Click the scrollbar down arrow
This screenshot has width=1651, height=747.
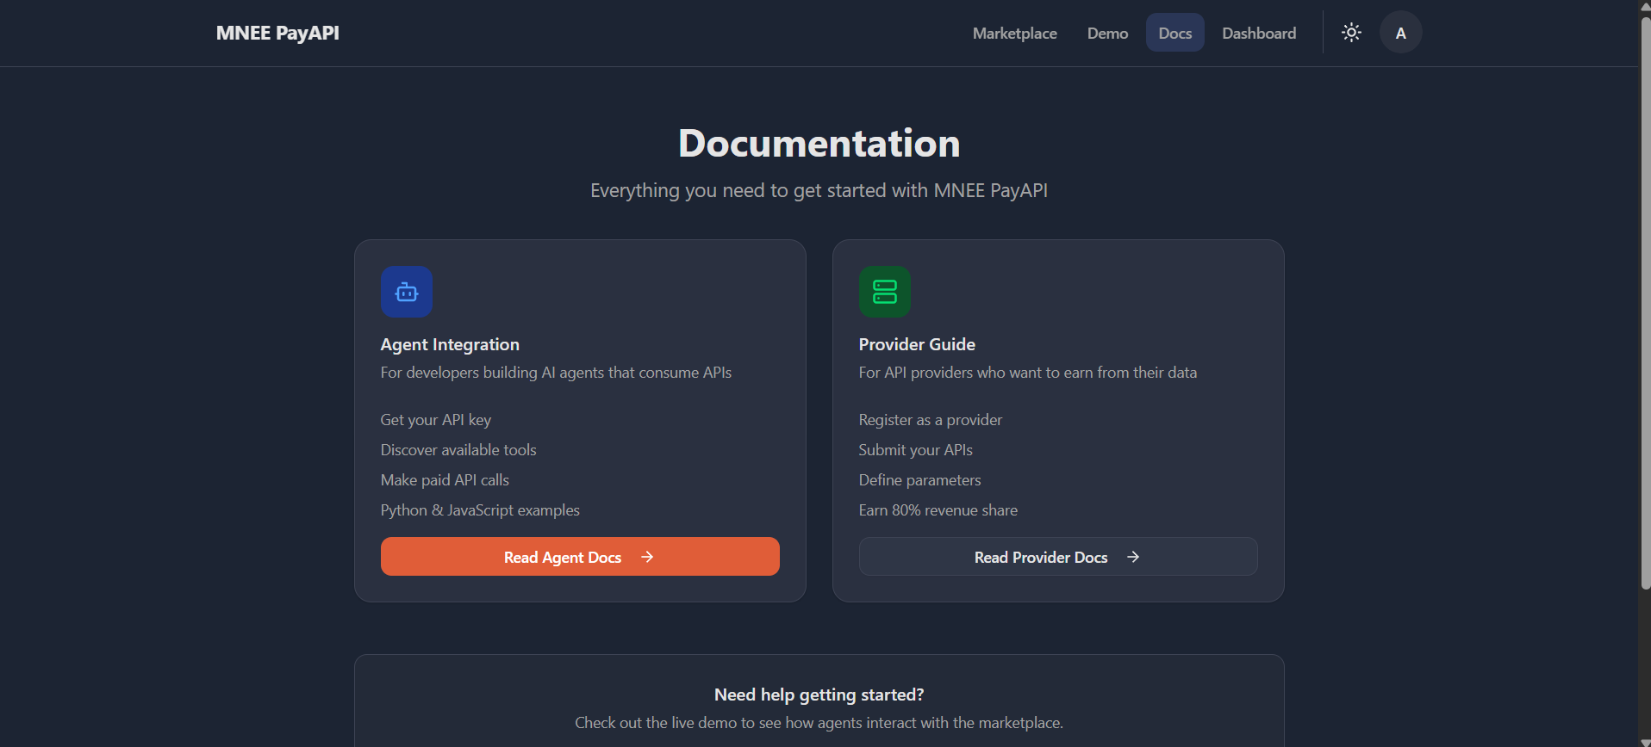click(1644, 741)
